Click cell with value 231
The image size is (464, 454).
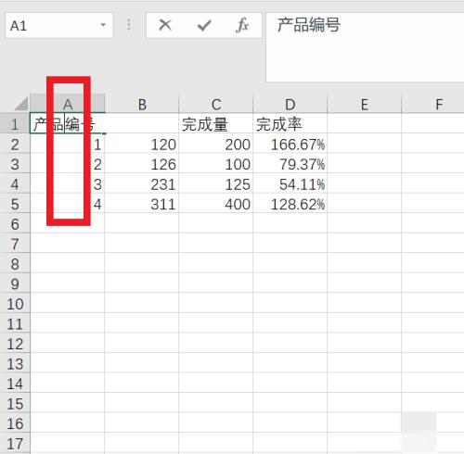[x=142, y=183]
